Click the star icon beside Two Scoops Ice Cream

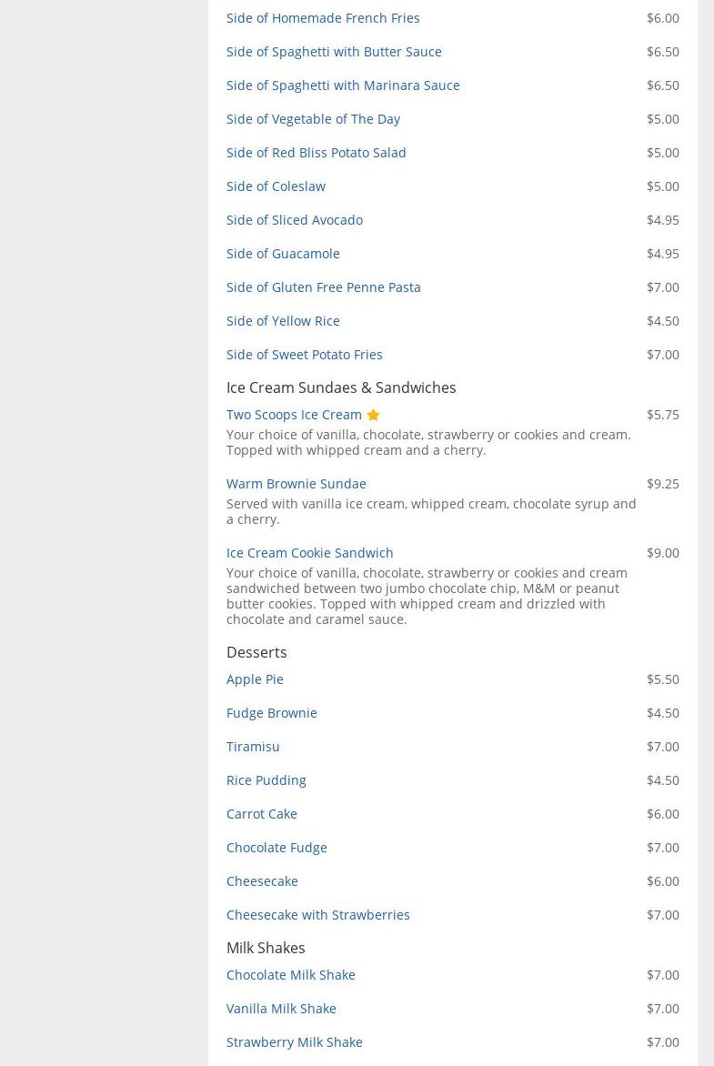373,415
